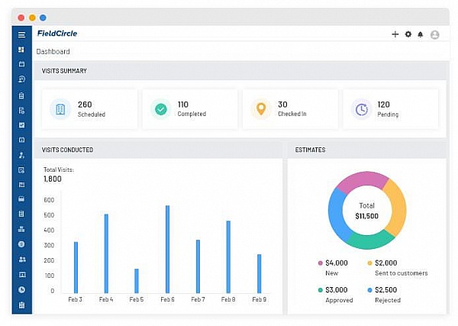Open user profile avatar
Screen dimensions: 458x326
click(434, 35)
